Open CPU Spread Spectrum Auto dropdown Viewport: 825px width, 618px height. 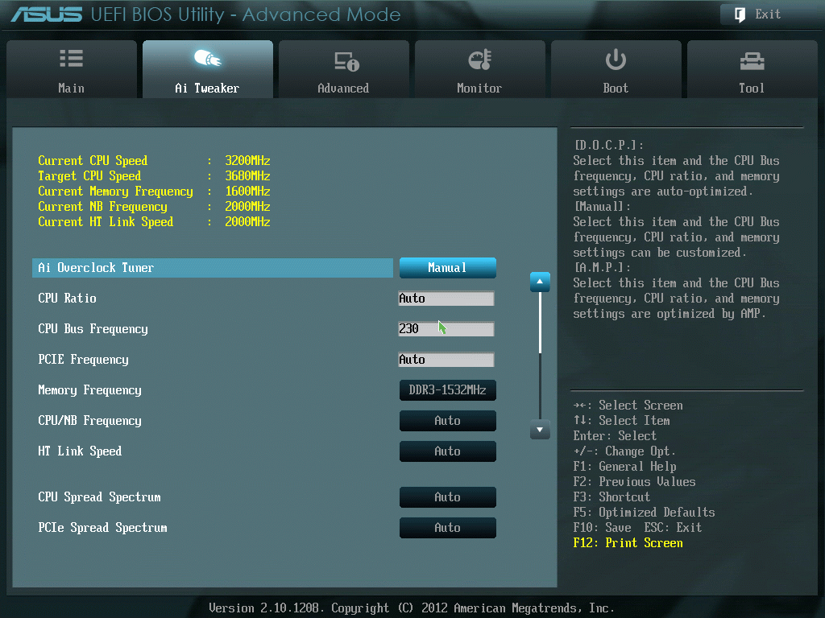pyautogui.click(x=448, y=497)
